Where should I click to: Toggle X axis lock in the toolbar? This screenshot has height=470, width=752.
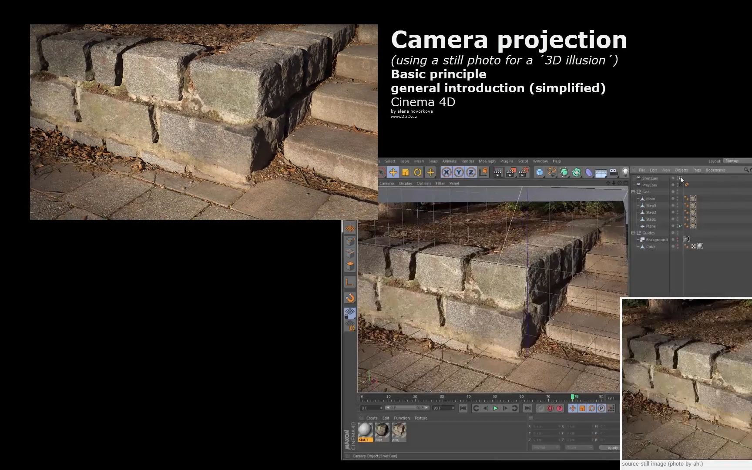click(x=446, y=172)
